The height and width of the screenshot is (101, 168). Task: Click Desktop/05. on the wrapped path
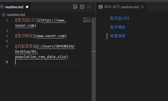coord(27,52)
